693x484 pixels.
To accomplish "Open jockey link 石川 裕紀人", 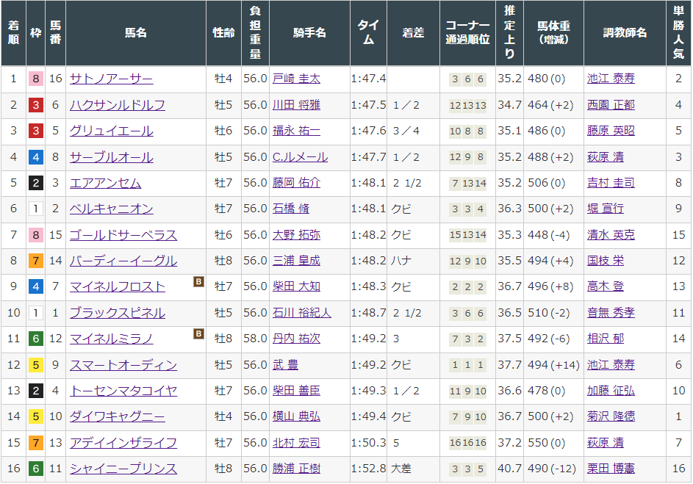I will pos(302,313).
